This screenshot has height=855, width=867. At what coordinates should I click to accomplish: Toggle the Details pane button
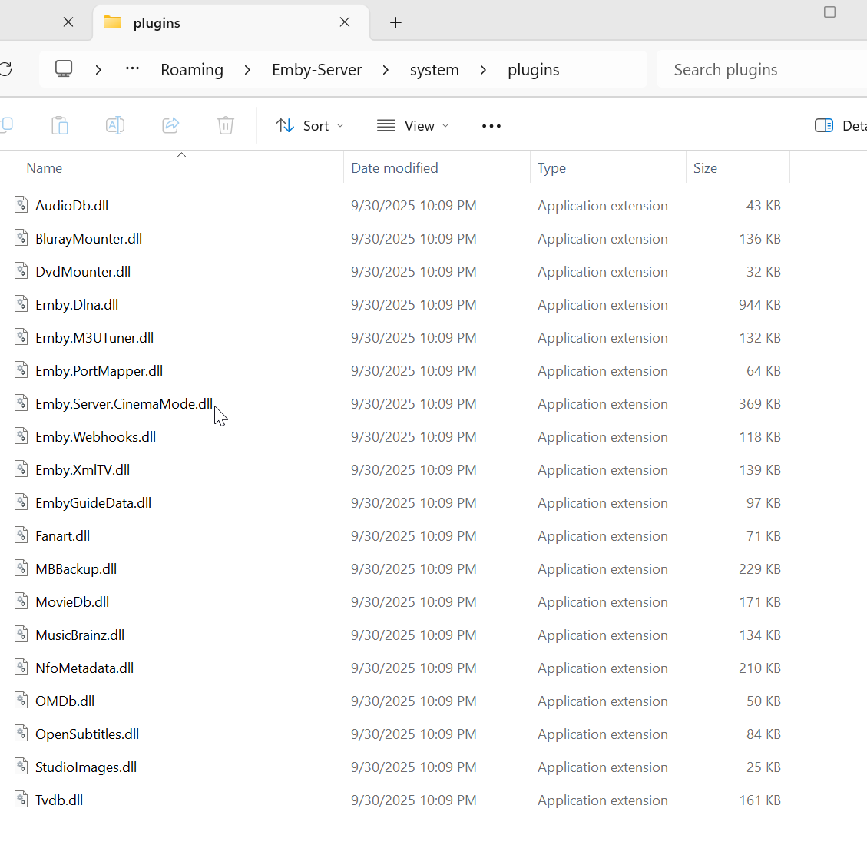pyautogui.click(x=839, y=125)
